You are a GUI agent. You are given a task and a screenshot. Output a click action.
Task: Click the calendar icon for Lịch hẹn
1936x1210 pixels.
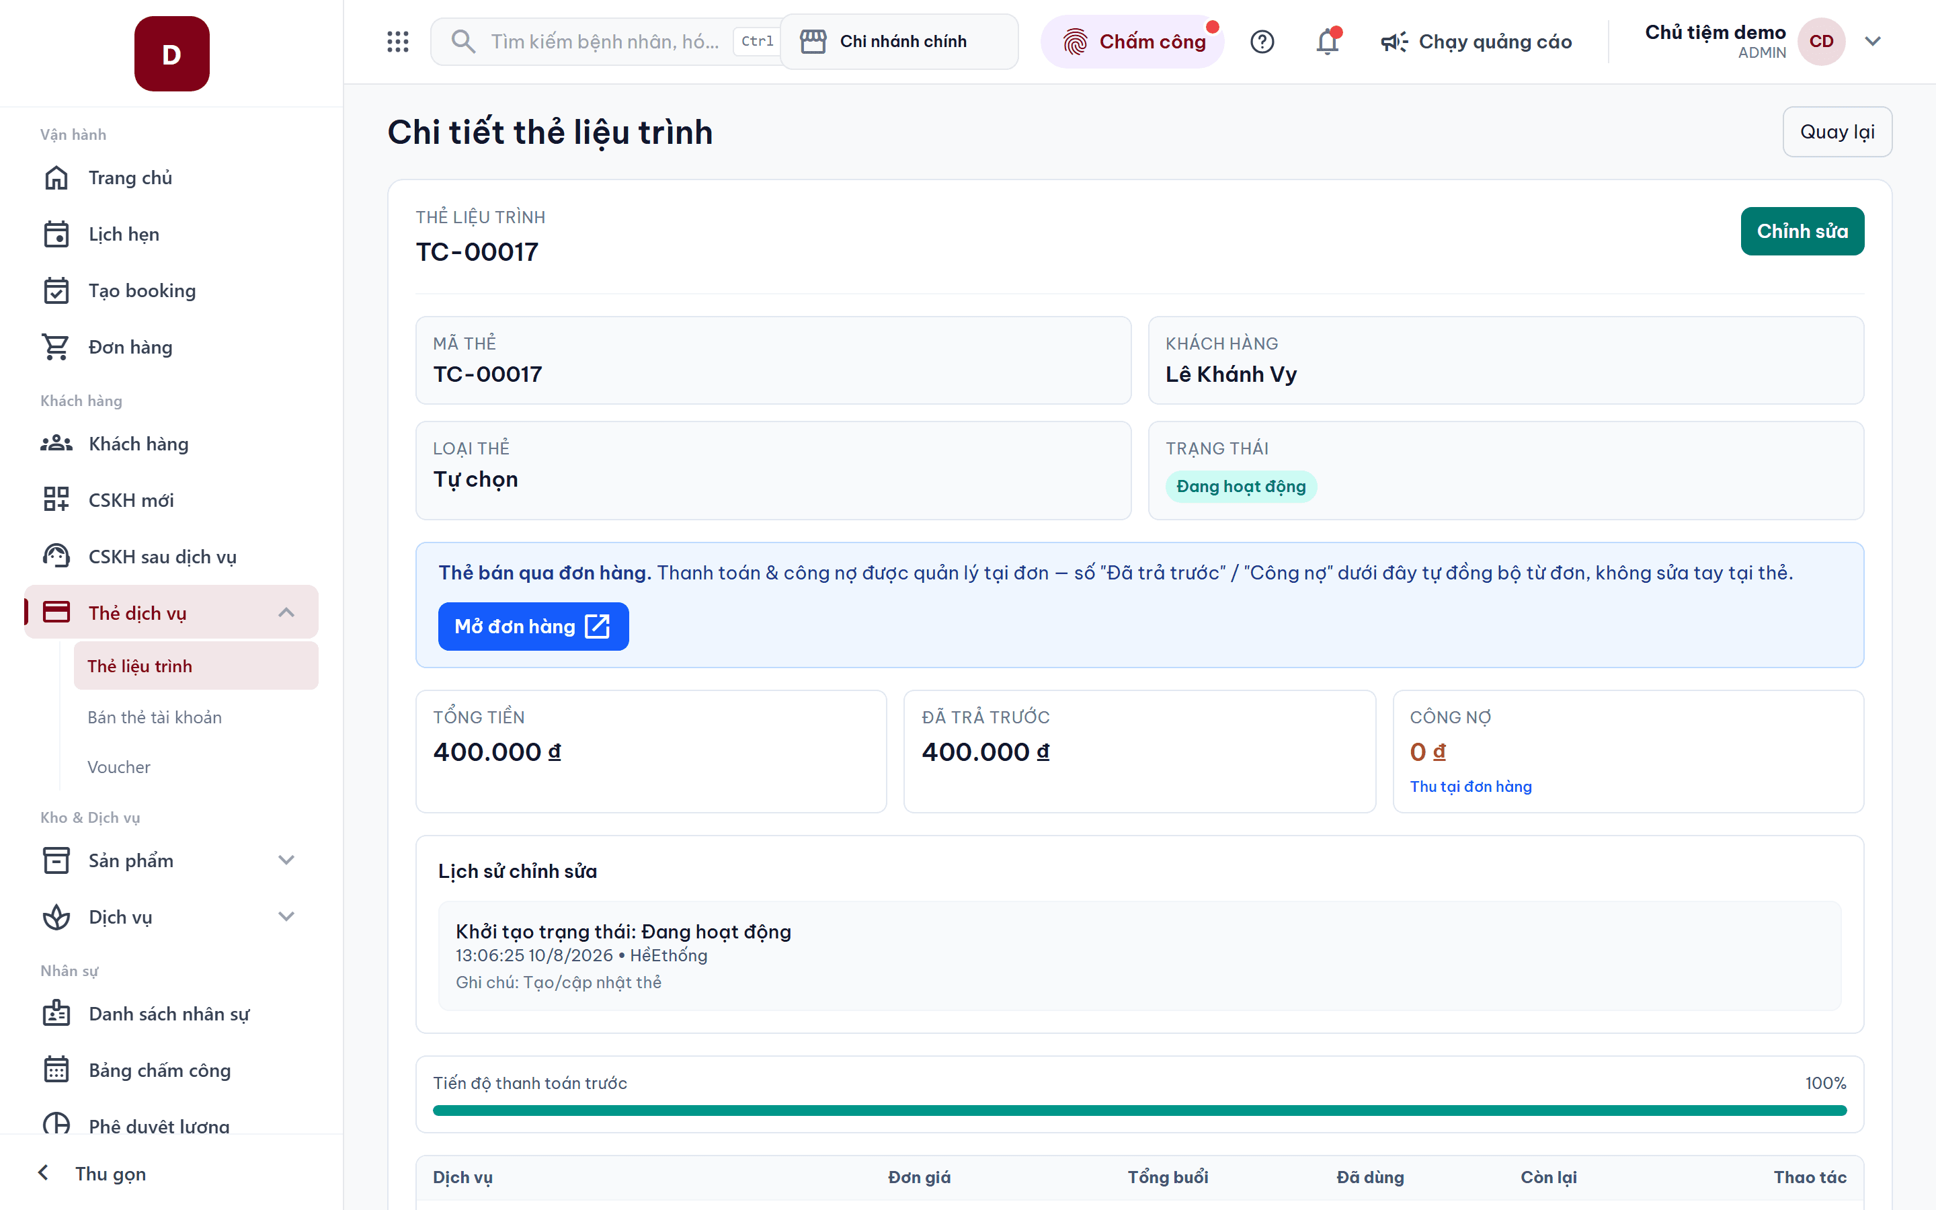[56, 235]
